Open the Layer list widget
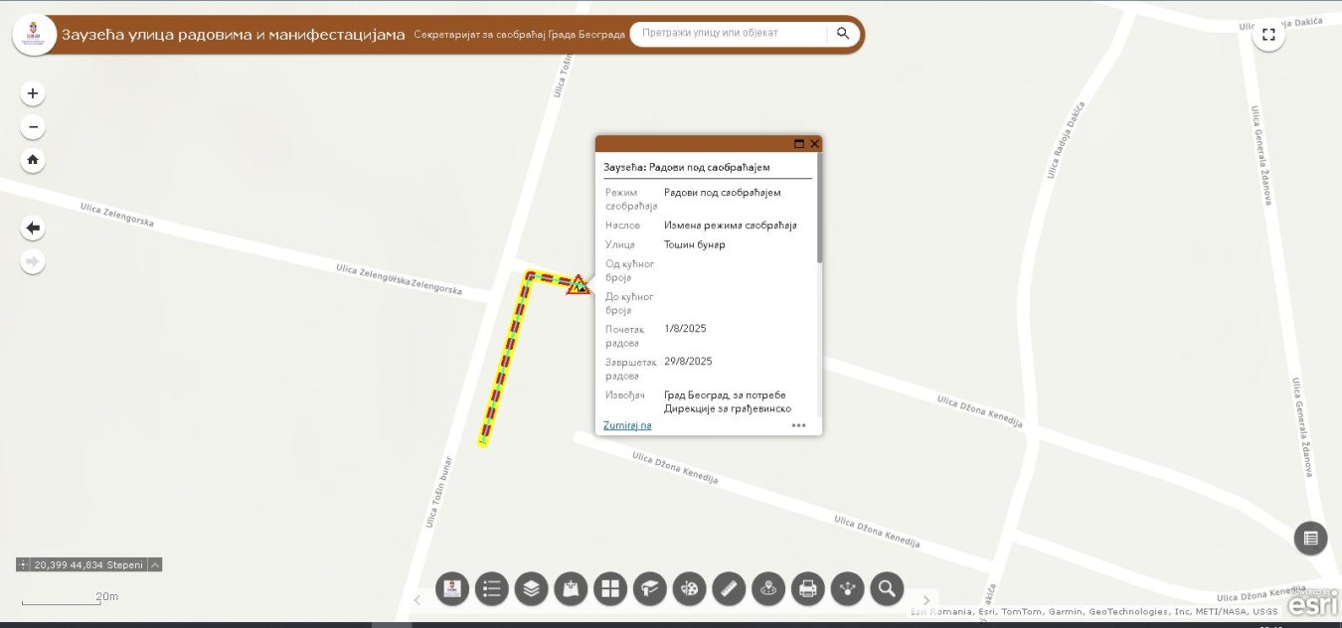This screenshot has height=628, width=1342. pyautogui.click(x=531, y=588)
